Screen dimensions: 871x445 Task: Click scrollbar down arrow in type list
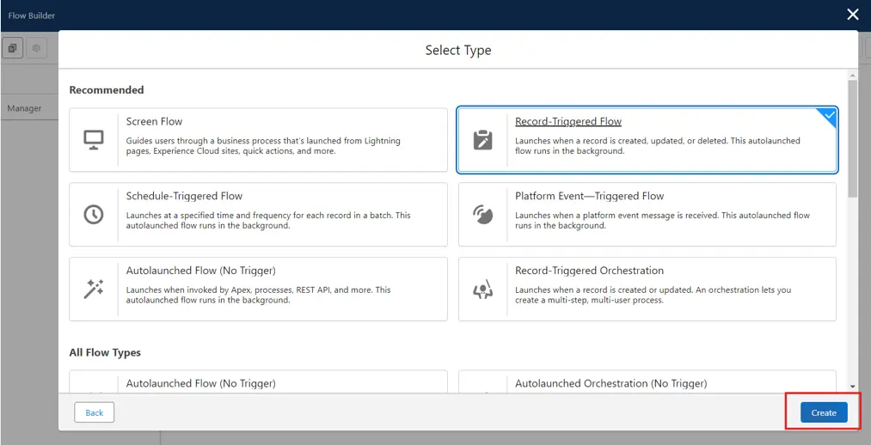click(852, 387)
